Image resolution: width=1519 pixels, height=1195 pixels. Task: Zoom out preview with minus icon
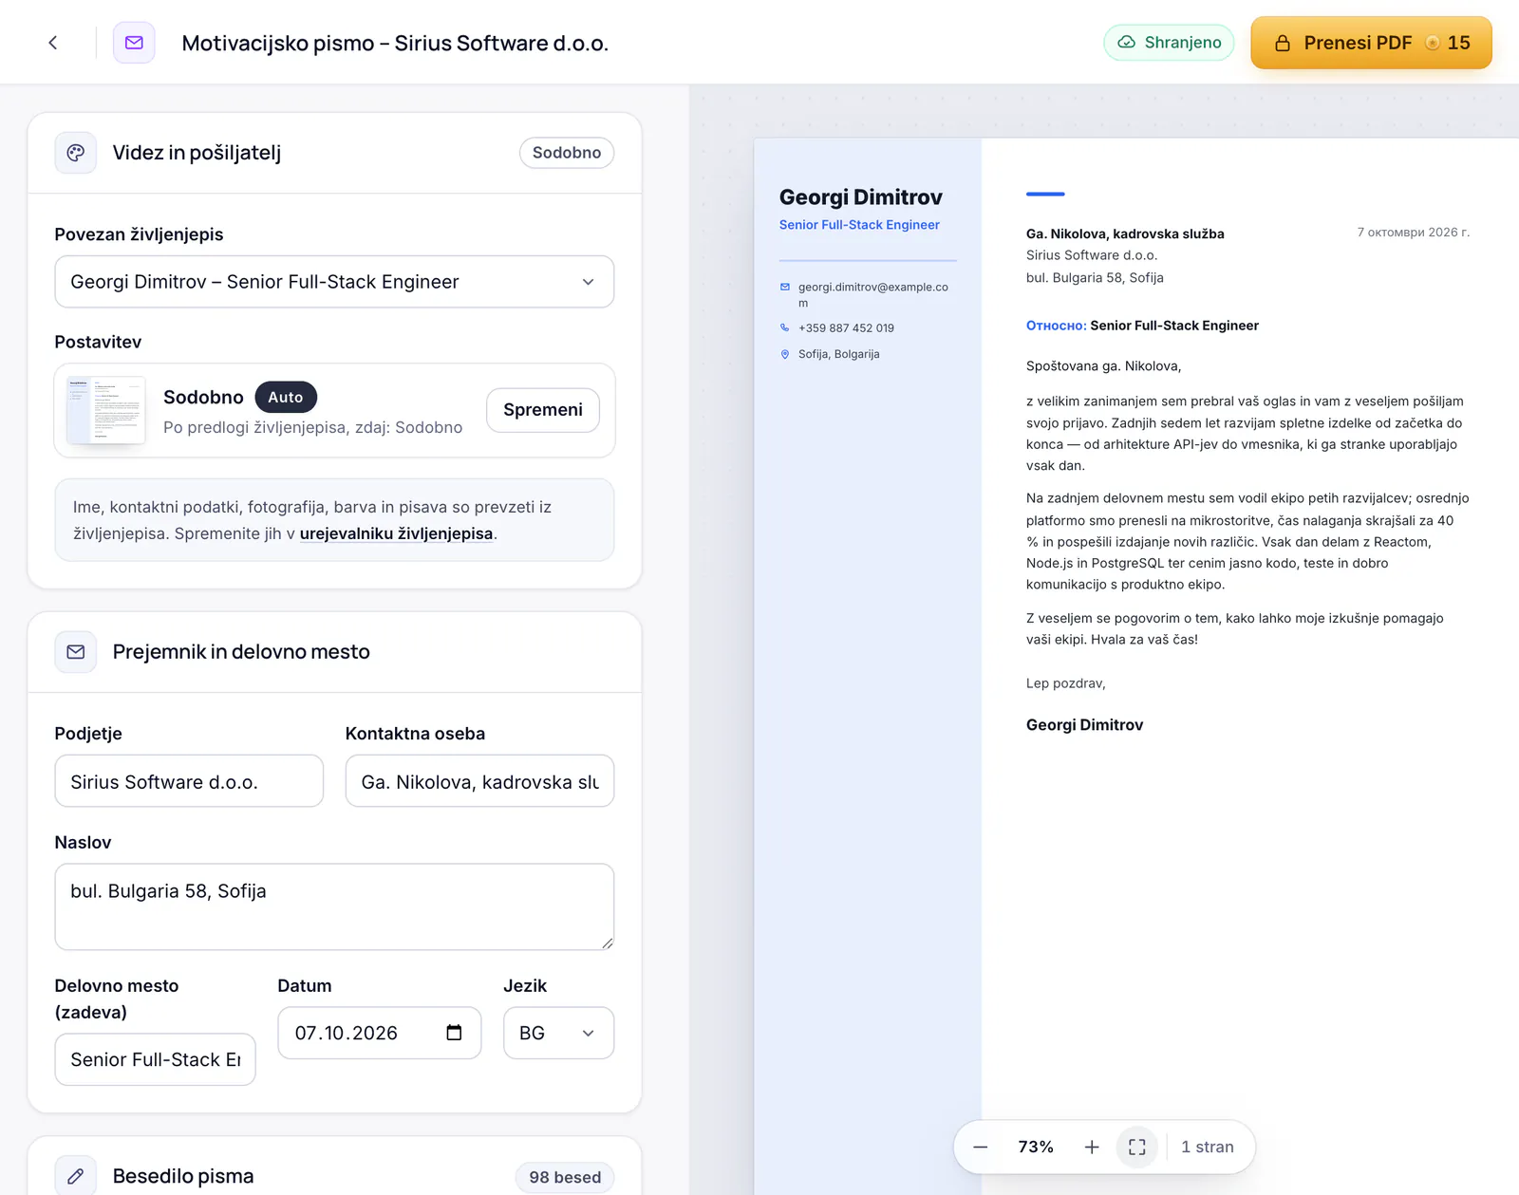coord(981,1148)
